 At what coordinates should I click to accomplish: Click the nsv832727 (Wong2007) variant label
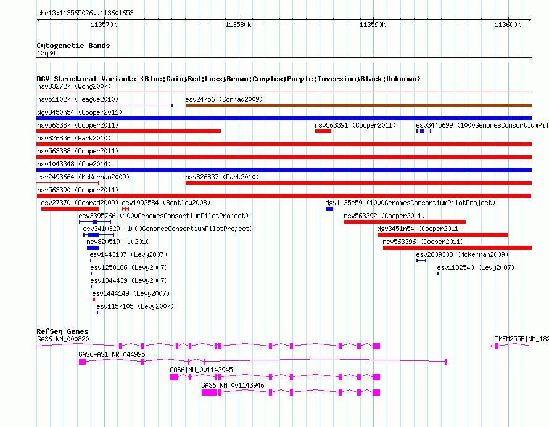point(74,86)
